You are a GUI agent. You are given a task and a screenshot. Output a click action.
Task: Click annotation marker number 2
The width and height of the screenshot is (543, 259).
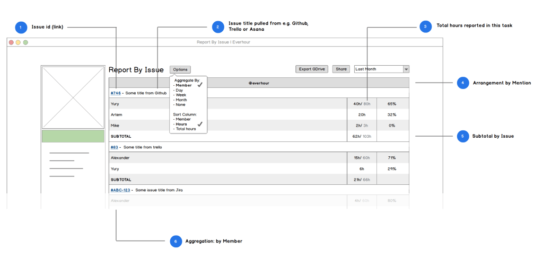click(x=217, y=27)
